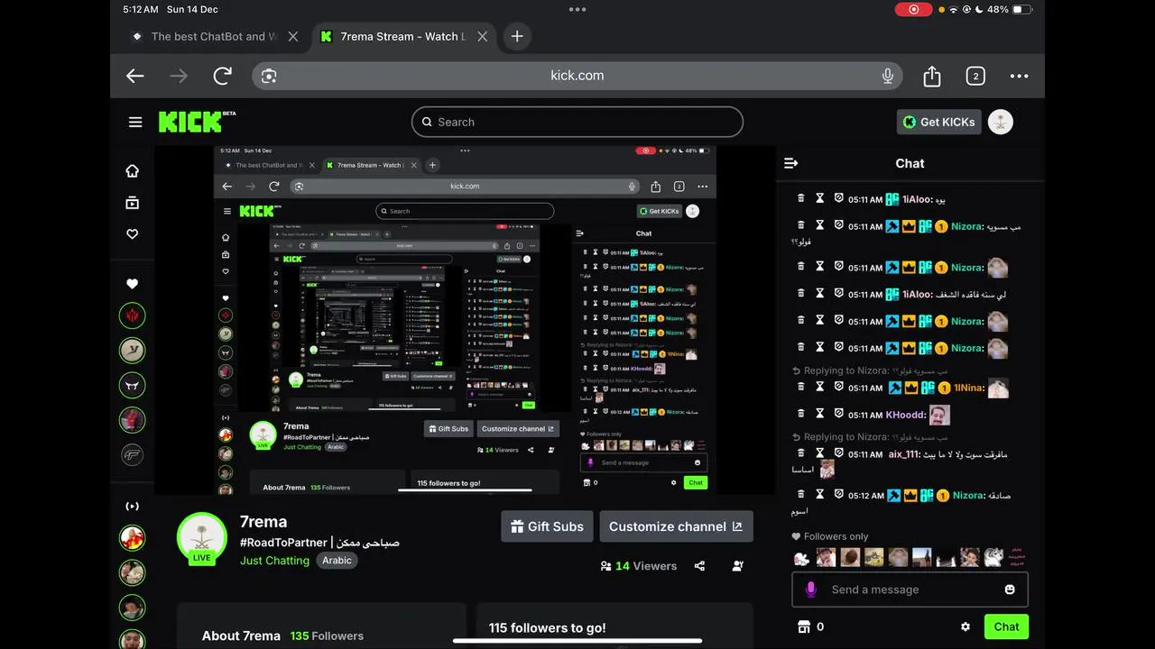Open the chat shop icon

click(803, 626)
